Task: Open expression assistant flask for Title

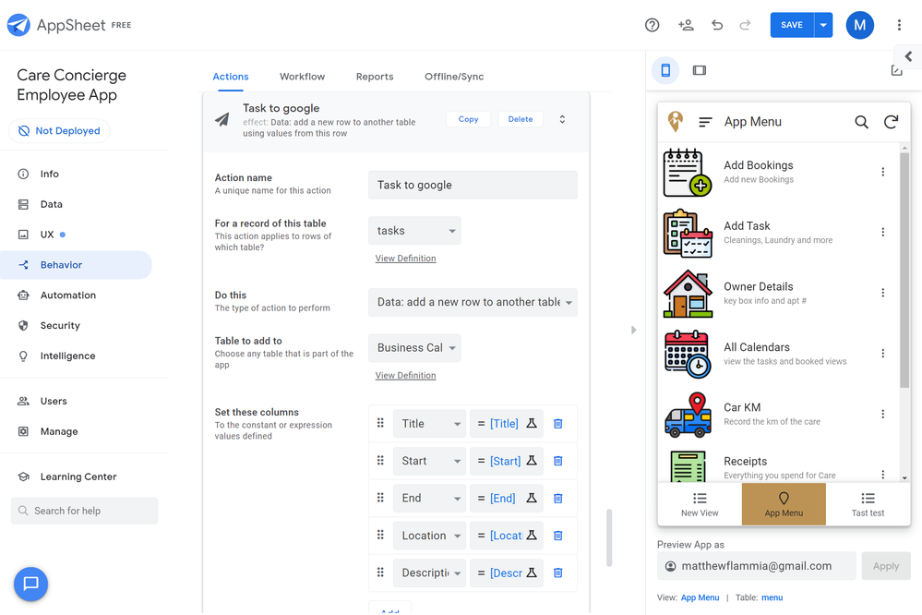Action: tap(532, 423)
